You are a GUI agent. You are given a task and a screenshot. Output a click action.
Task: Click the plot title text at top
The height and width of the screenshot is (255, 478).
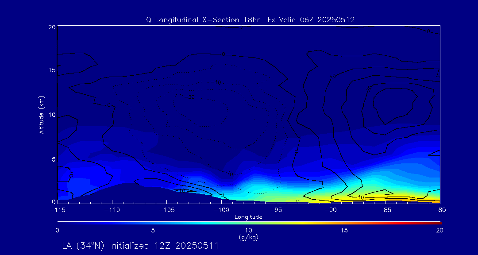coord(250,20)
